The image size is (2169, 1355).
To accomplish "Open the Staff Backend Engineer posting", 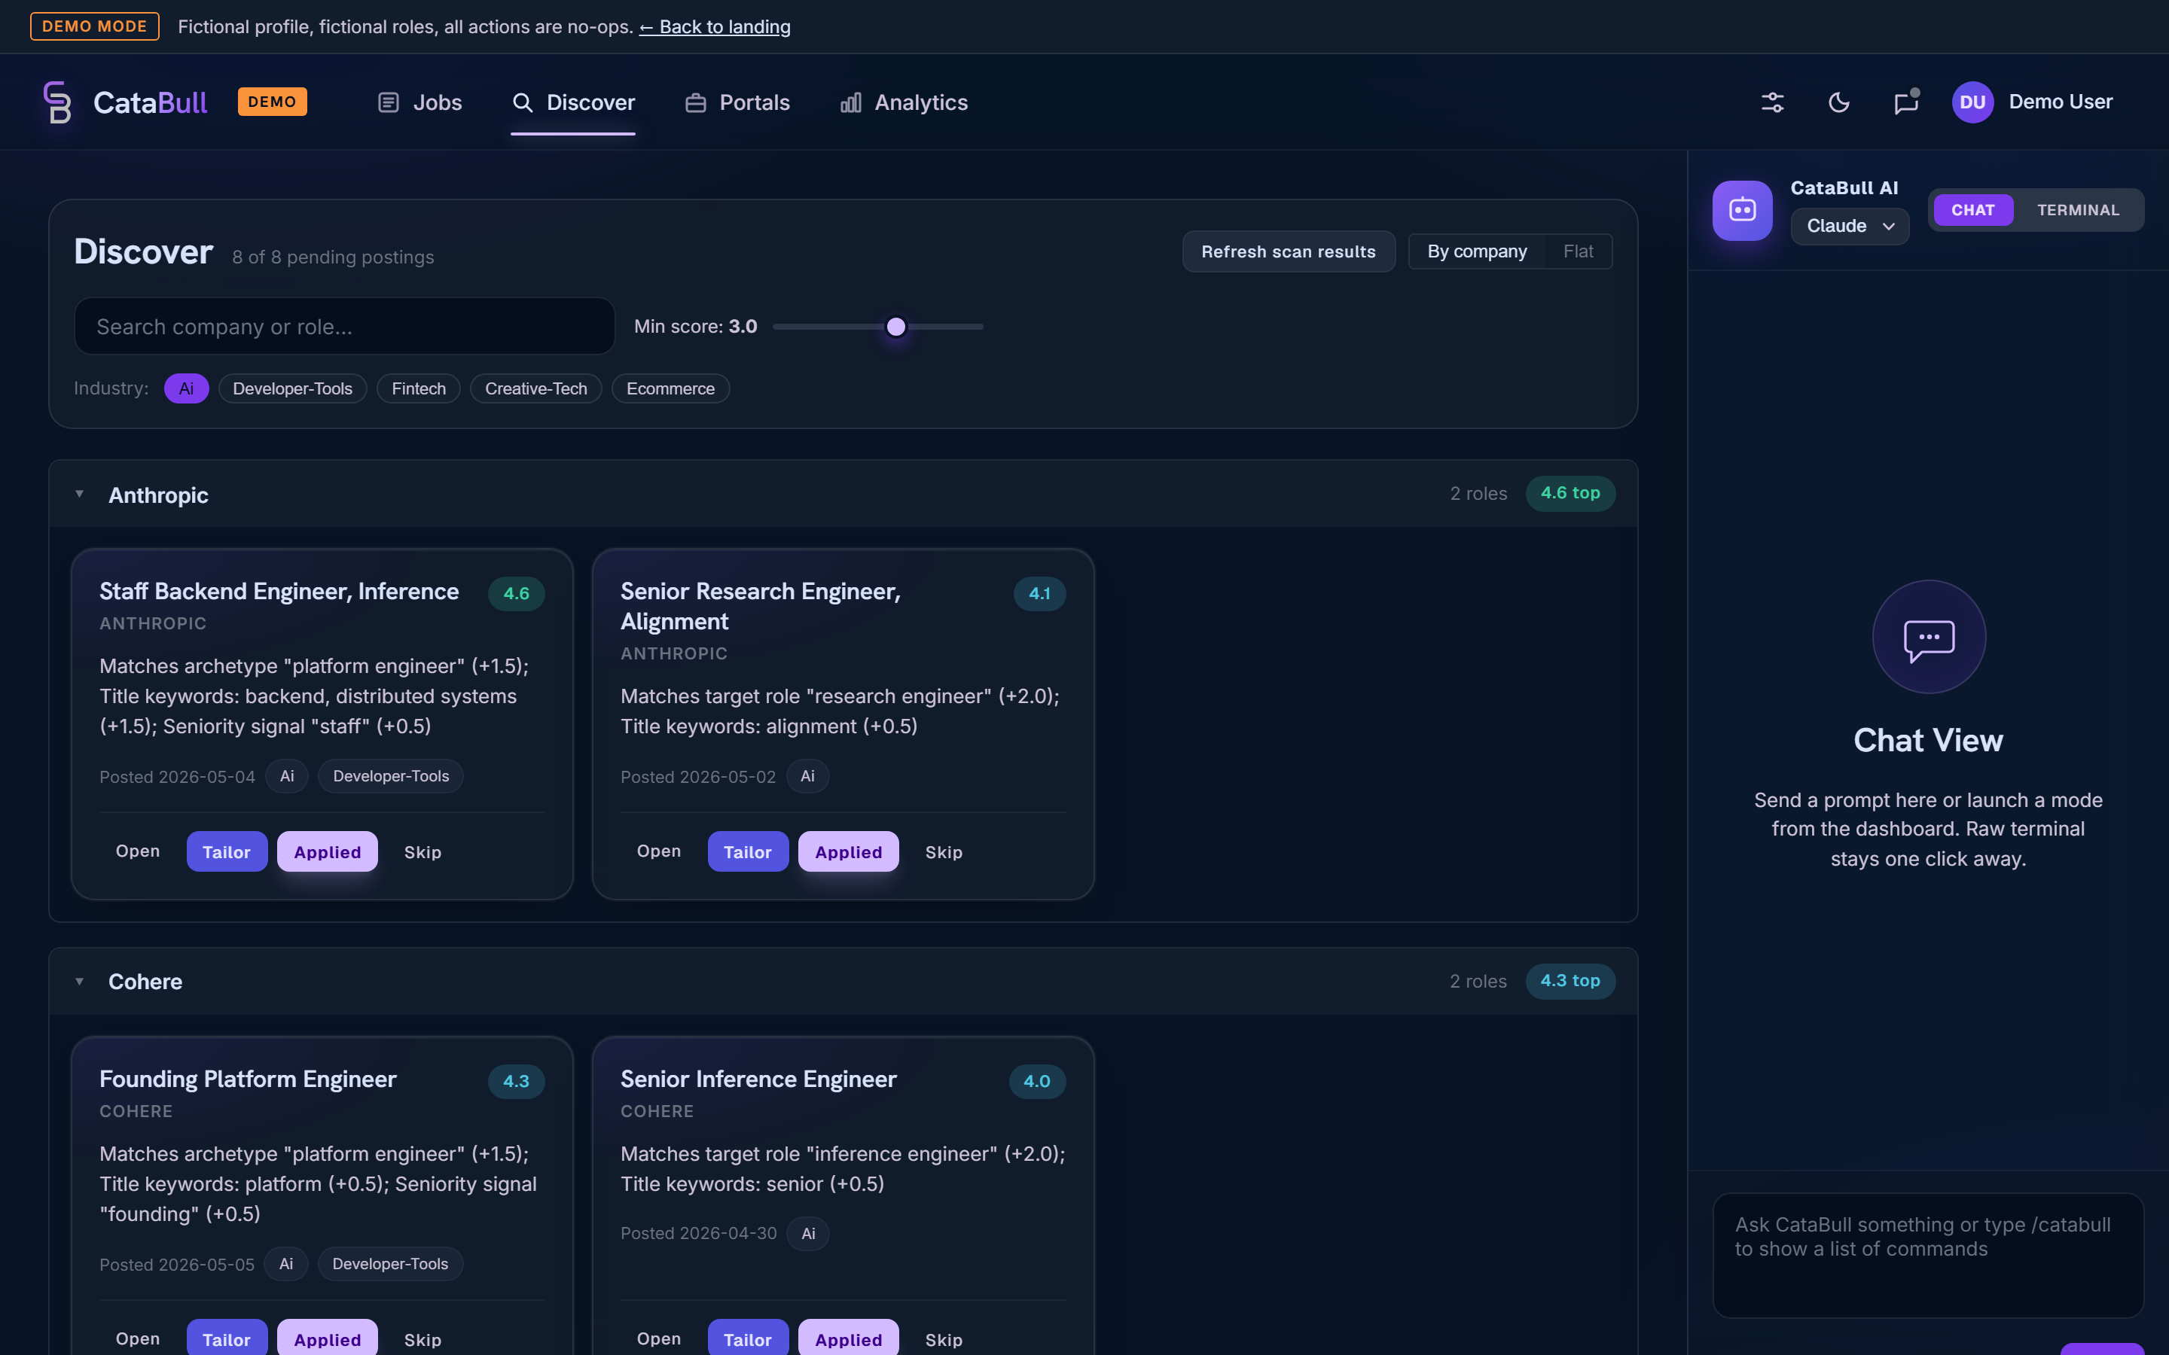I will click(137, 851).
